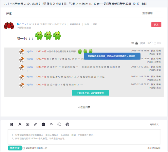Click 编辑 on the 2025-10-18 16:18 comment
Viewport: 168px width, 152px height.
(x=158, y=51)
